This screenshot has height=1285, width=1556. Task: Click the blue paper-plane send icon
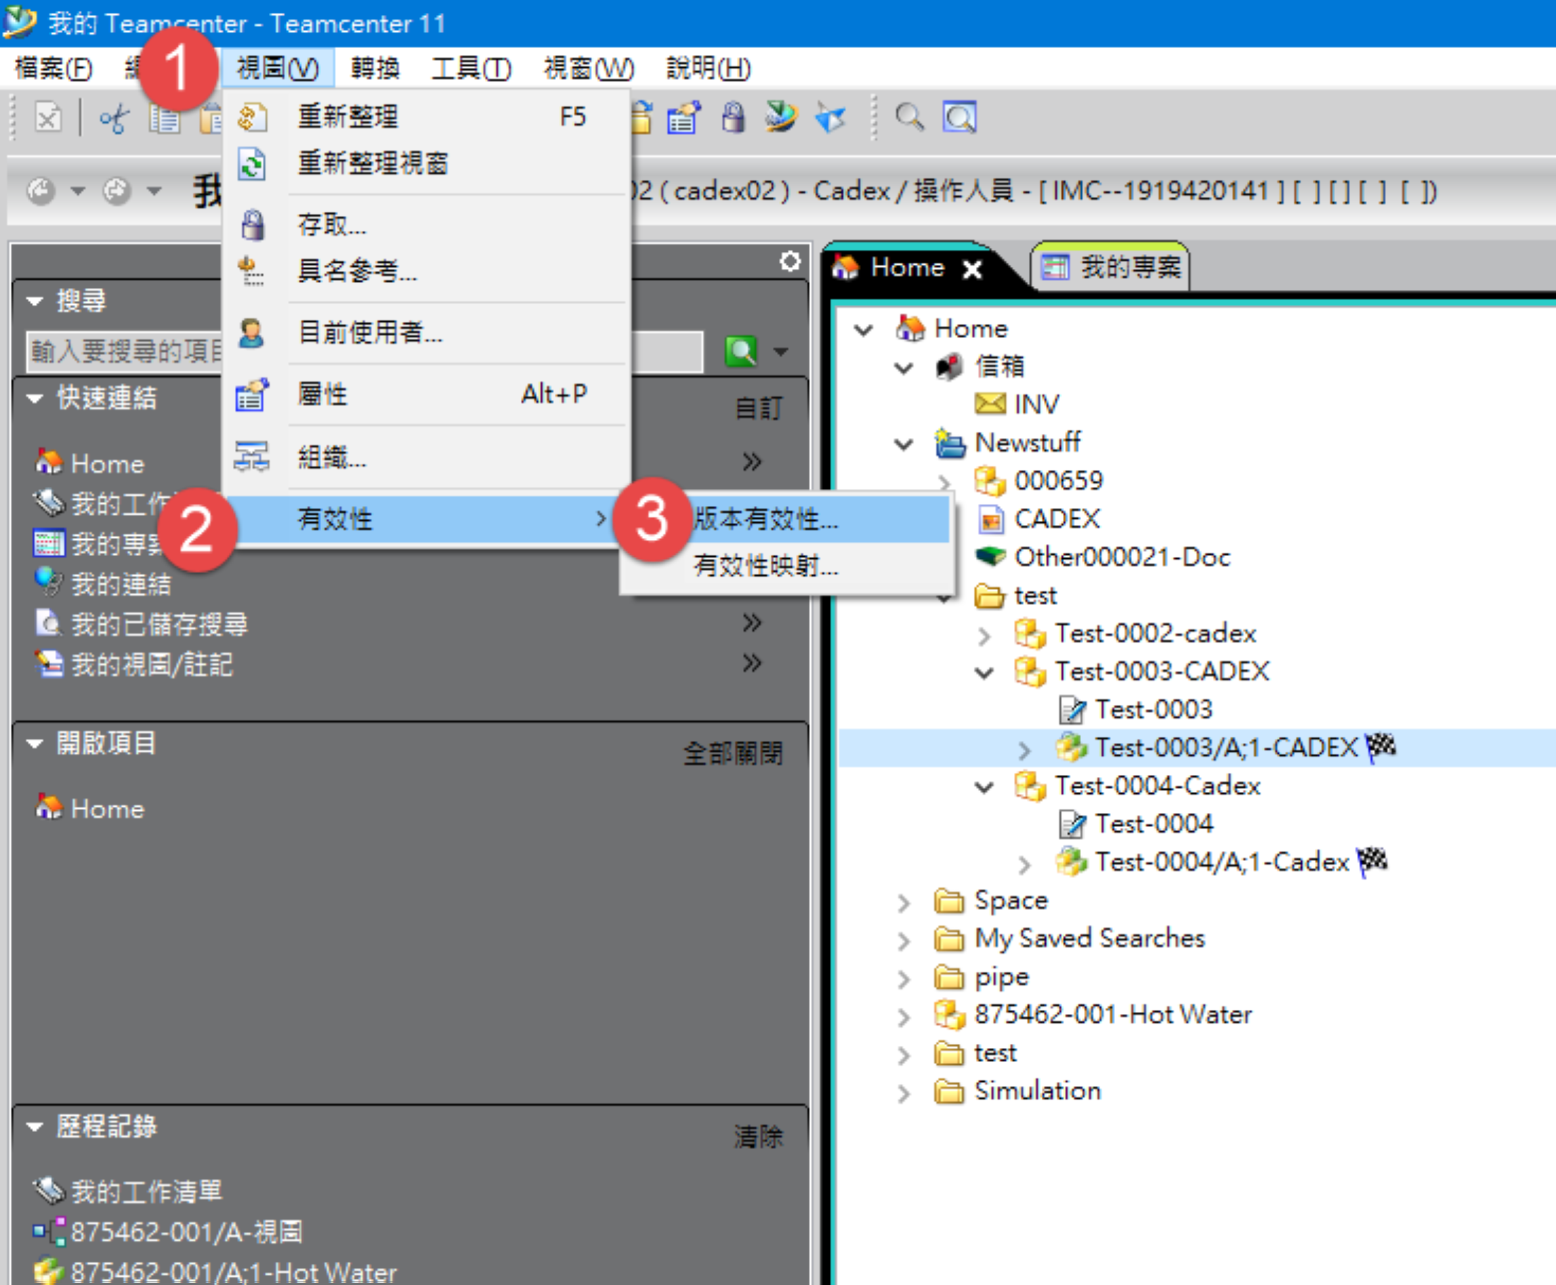830,117
